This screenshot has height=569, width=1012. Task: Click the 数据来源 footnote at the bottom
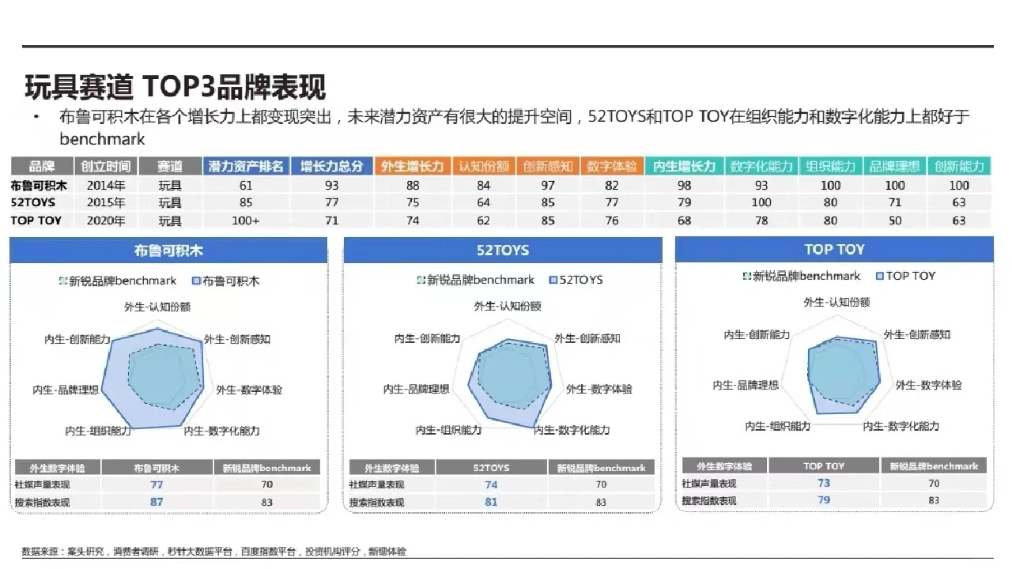pos(214,551)
